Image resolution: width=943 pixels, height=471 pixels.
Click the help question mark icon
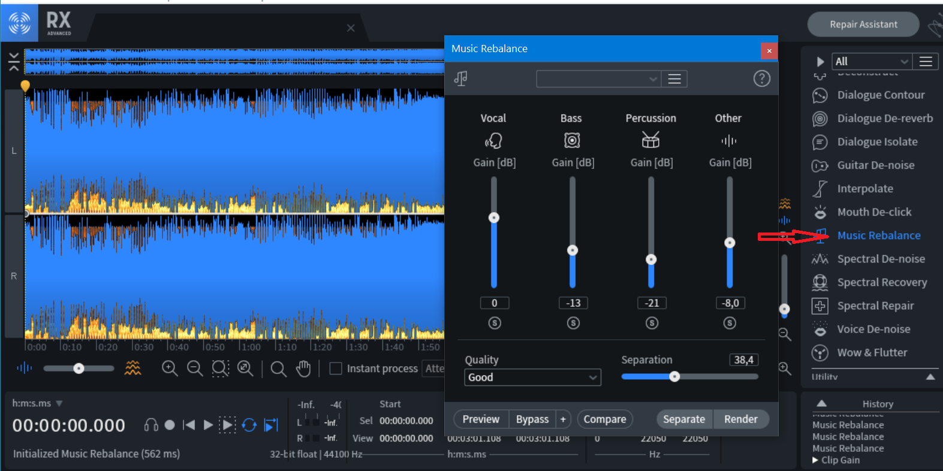click(761, 78)
